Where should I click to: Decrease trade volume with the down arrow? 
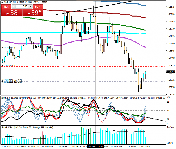click(x=14, y=6)
